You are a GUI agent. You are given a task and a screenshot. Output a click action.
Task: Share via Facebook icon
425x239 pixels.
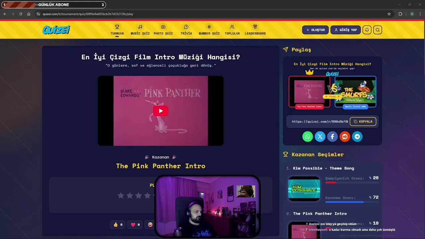[x=332, y=136]
